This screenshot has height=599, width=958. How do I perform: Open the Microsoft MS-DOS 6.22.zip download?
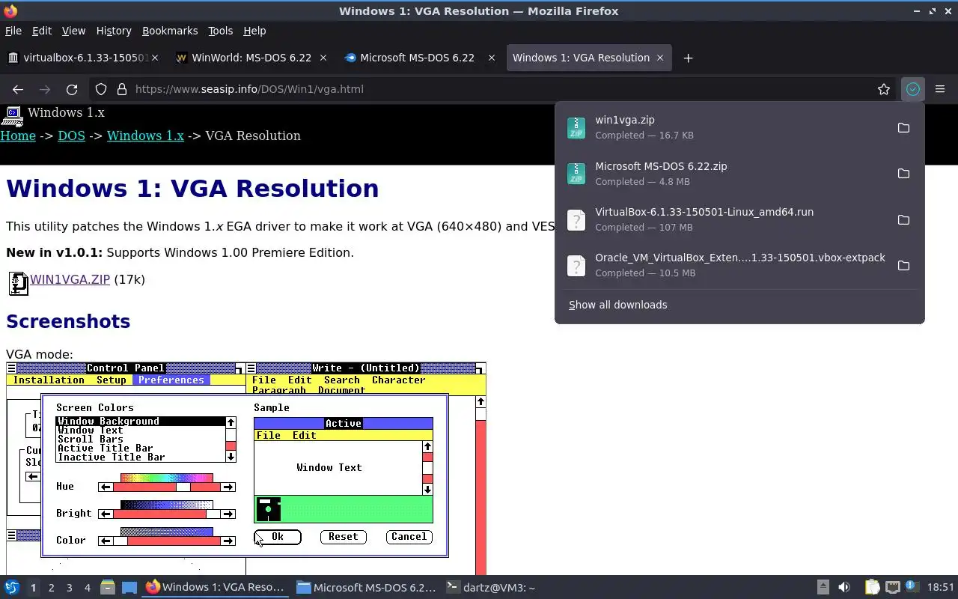point(722,174)
